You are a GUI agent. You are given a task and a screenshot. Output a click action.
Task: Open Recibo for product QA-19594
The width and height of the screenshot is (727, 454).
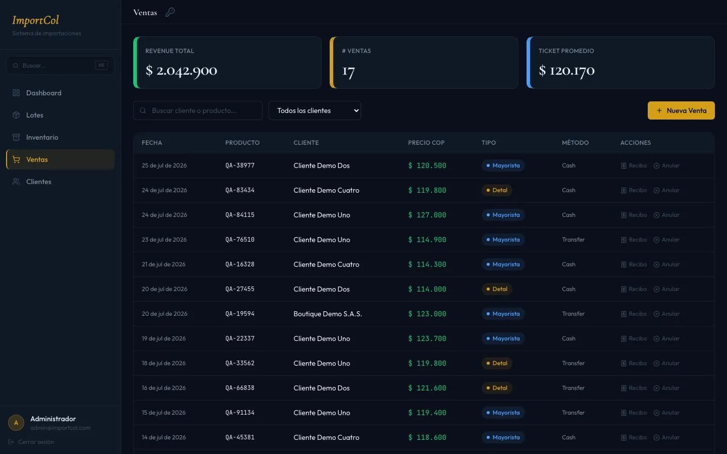[x=634, y=314]
